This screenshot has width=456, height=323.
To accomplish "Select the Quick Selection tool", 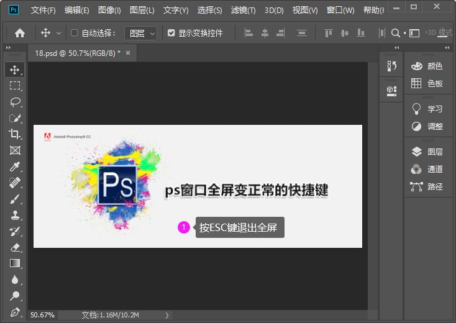I will [x=15, y=118].
